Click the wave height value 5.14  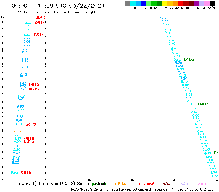tap(203, 140)
